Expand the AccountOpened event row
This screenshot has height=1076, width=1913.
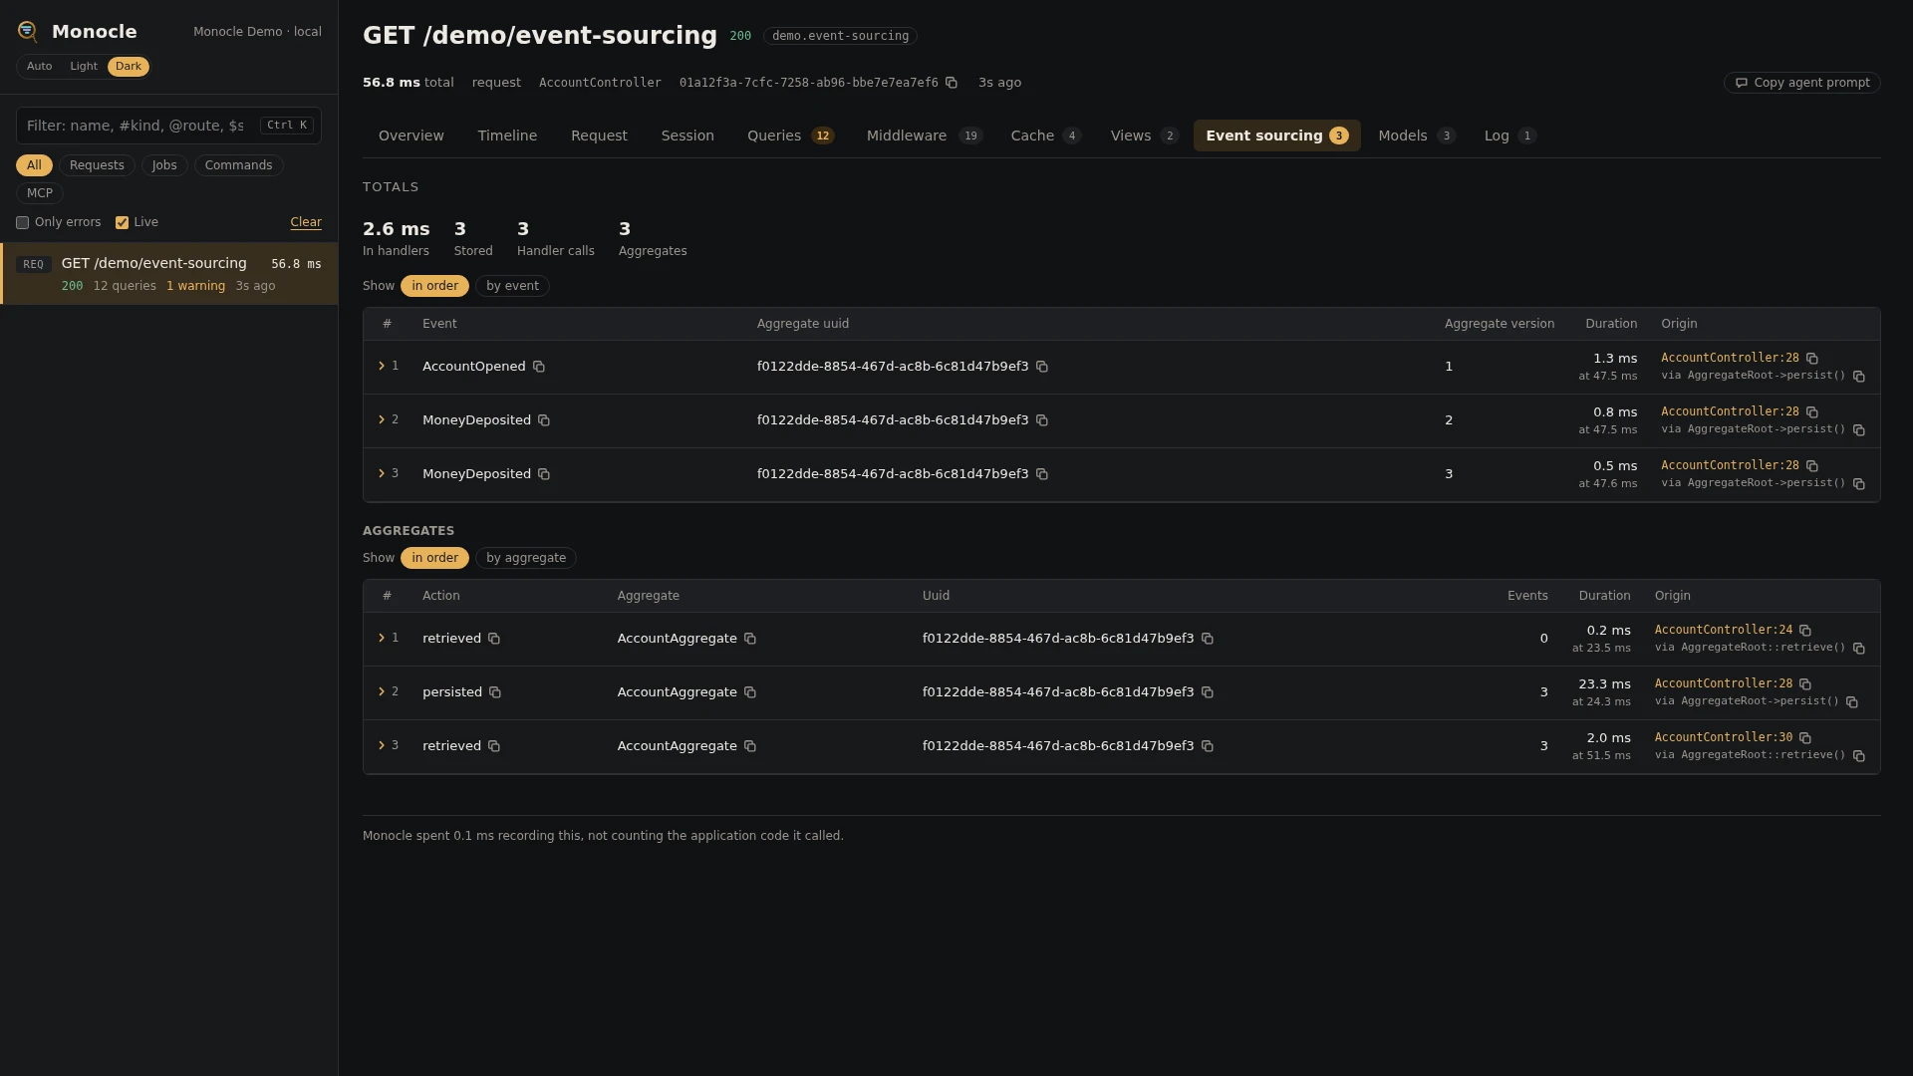tap(382, 367)
